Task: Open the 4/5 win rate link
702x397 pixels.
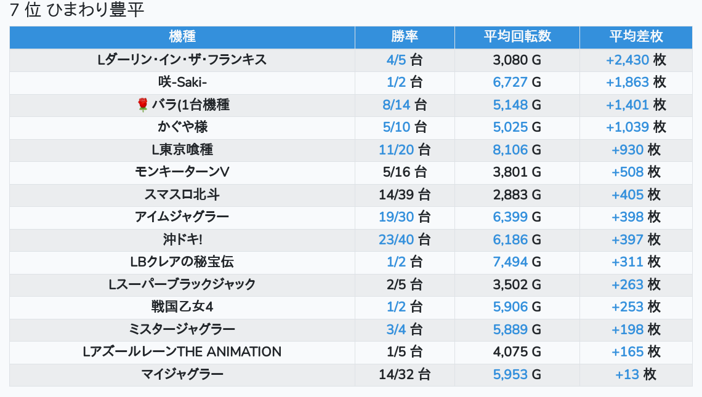Action: coord(397,60)
